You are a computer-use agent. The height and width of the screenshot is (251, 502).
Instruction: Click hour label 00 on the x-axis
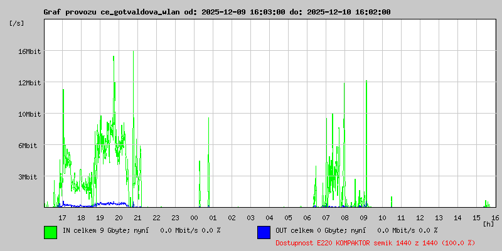point(195,218)
